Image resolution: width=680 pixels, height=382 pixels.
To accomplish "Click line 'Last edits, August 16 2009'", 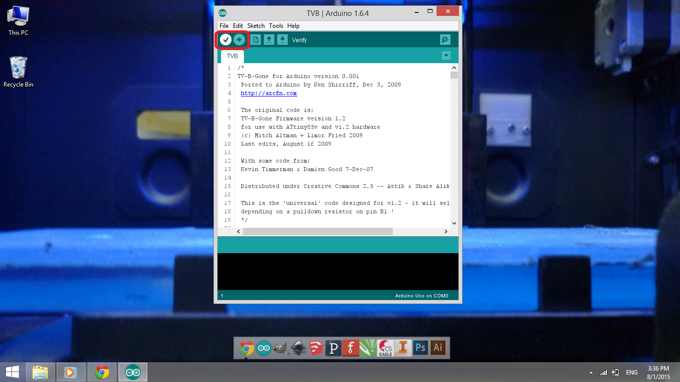I will [286, 144].
